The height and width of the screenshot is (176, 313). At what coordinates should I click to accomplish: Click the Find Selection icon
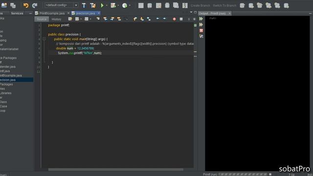coord(98,19)
